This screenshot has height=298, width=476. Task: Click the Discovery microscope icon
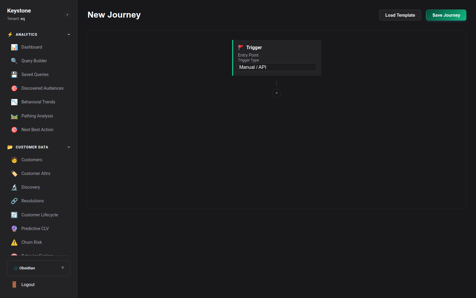(x=14, y=187)
